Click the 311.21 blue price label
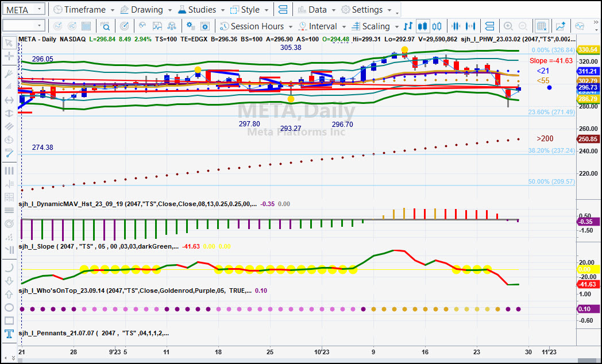602x364 pixels. [x=588, y=71]
